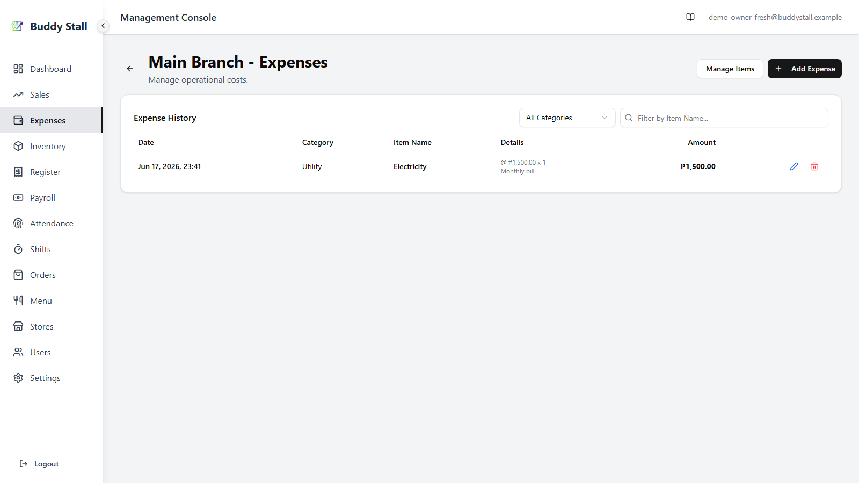Click the Management Console header text
859x483 pixels.
(168, 17)
